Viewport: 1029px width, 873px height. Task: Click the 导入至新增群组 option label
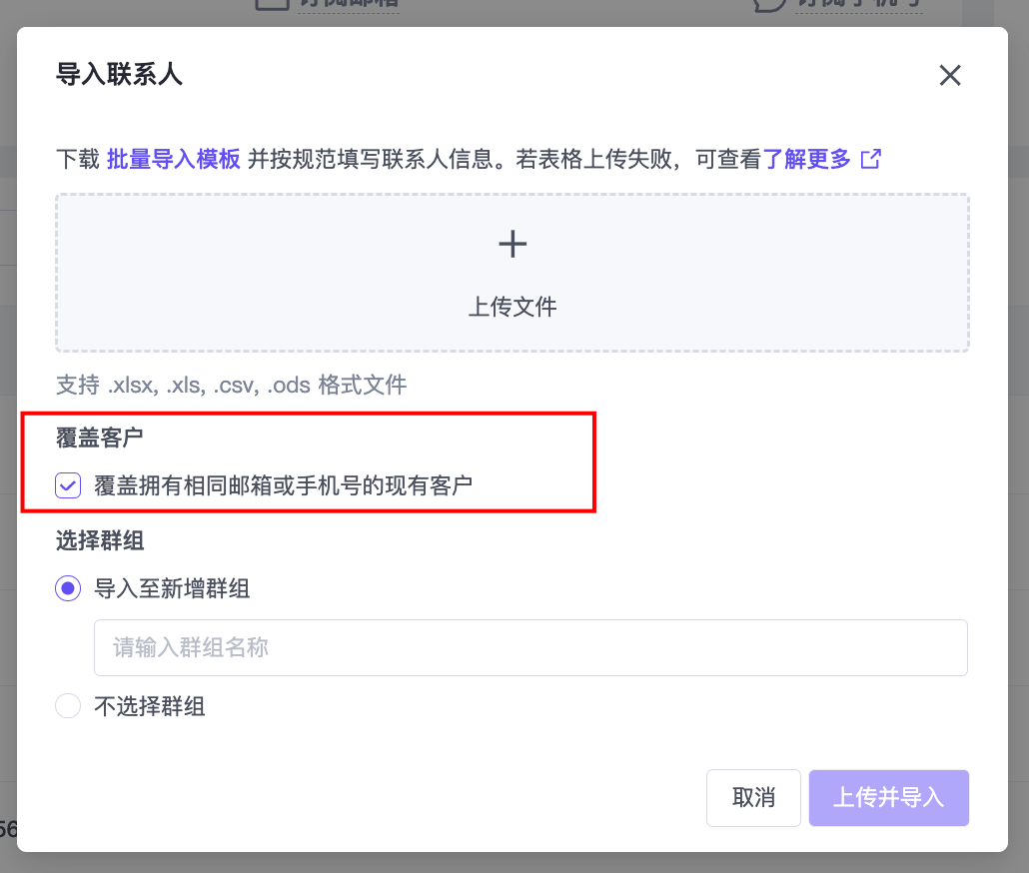[x=172, y=588]
